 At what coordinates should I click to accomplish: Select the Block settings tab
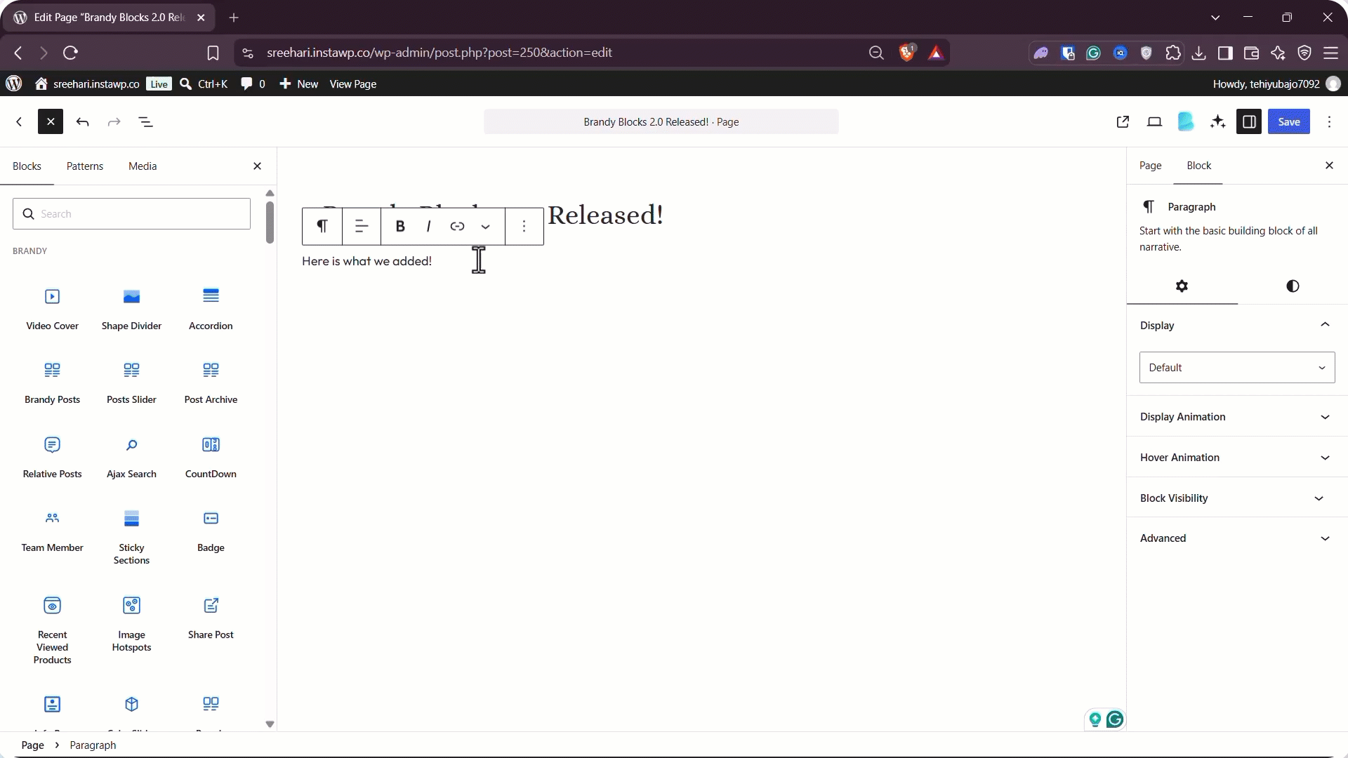pos(1198,166)
